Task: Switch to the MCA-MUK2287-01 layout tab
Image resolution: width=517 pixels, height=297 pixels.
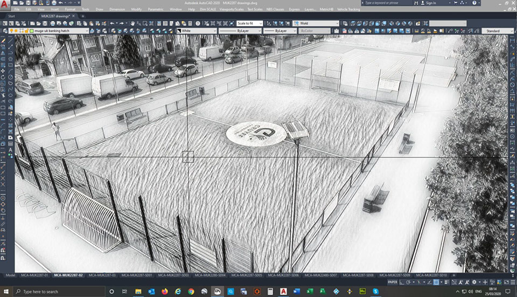Action: point(34,275)
